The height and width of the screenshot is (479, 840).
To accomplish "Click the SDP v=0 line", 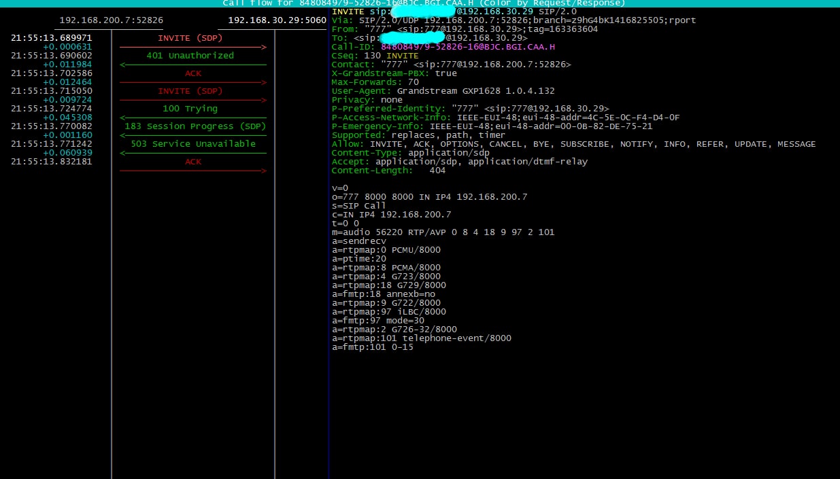I will coord(340,188).
